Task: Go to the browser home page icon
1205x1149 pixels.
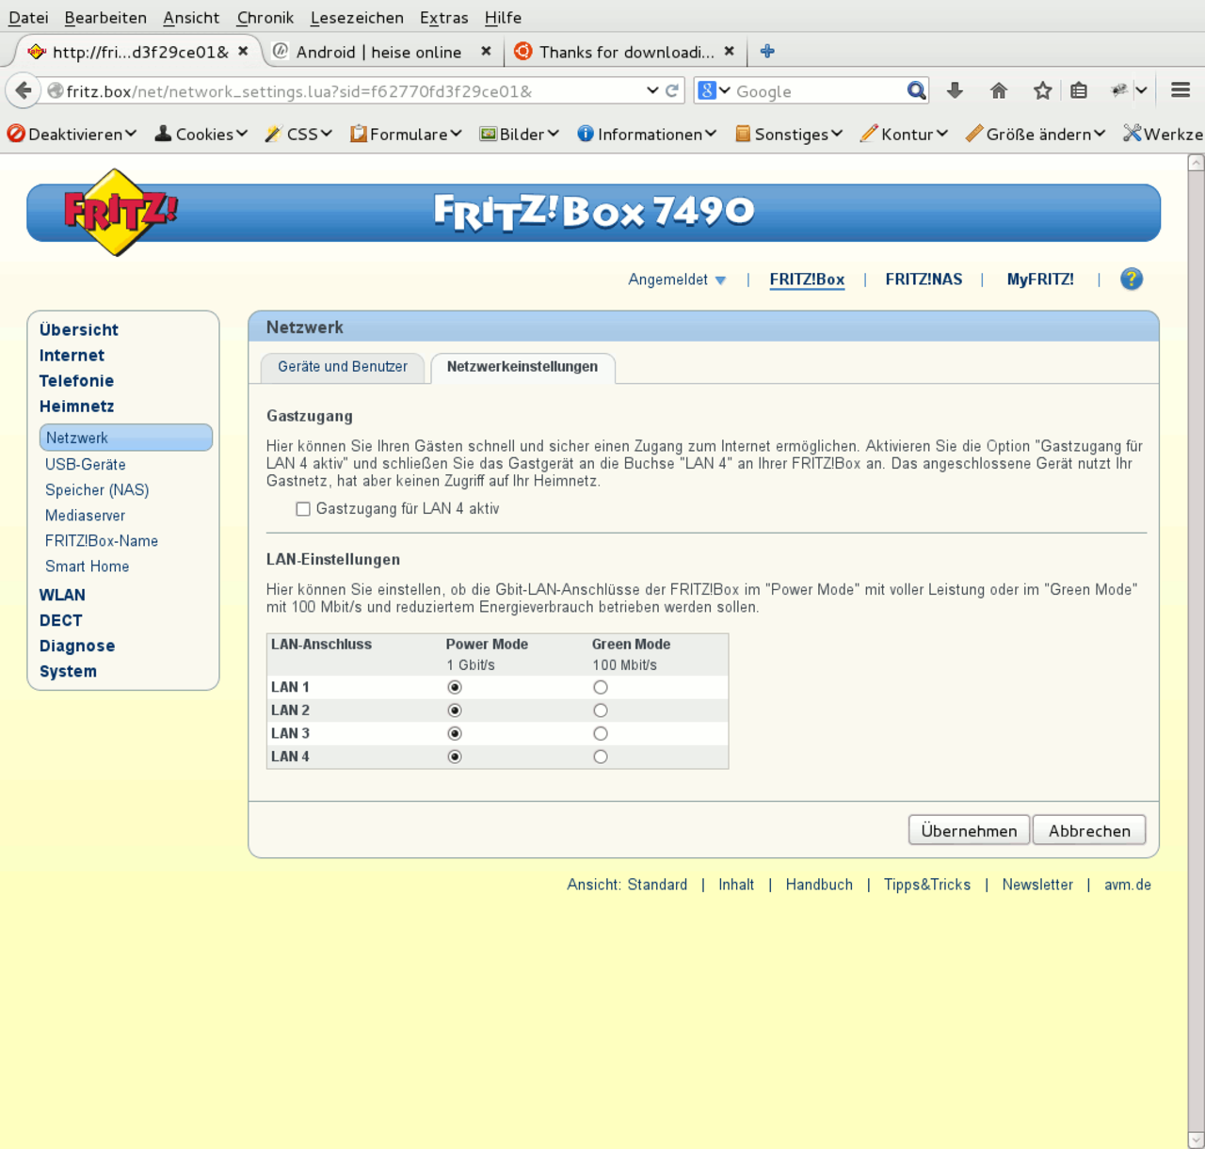Action: click(999, 90)
